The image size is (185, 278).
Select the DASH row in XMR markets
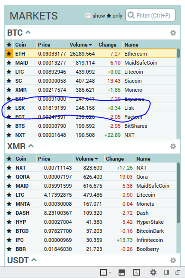click(x=91, y=213)
